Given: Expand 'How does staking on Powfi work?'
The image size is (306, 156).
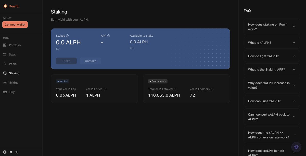Looking at the screenshot, I should (x=272, y=27).
